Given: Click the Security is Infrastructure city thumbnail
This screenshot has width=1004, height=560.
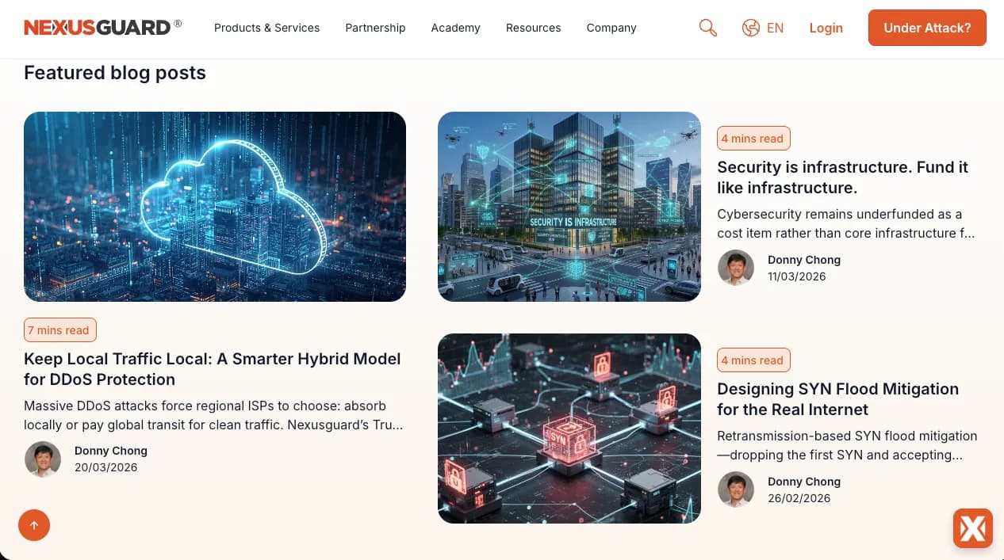Looking at the screenshot, I should pos(569,207).
